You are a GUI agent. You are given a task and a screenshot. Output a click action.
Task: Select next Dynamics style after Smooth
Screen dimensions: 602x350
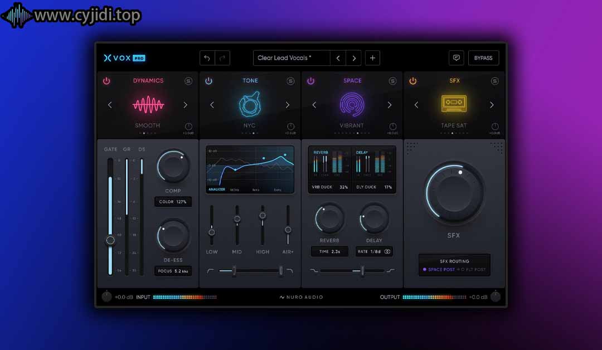tap(186, 105)
